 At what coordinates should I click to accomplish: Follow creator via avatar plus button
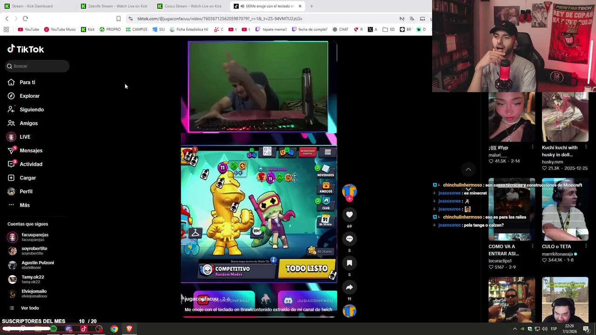pos(349,199)
